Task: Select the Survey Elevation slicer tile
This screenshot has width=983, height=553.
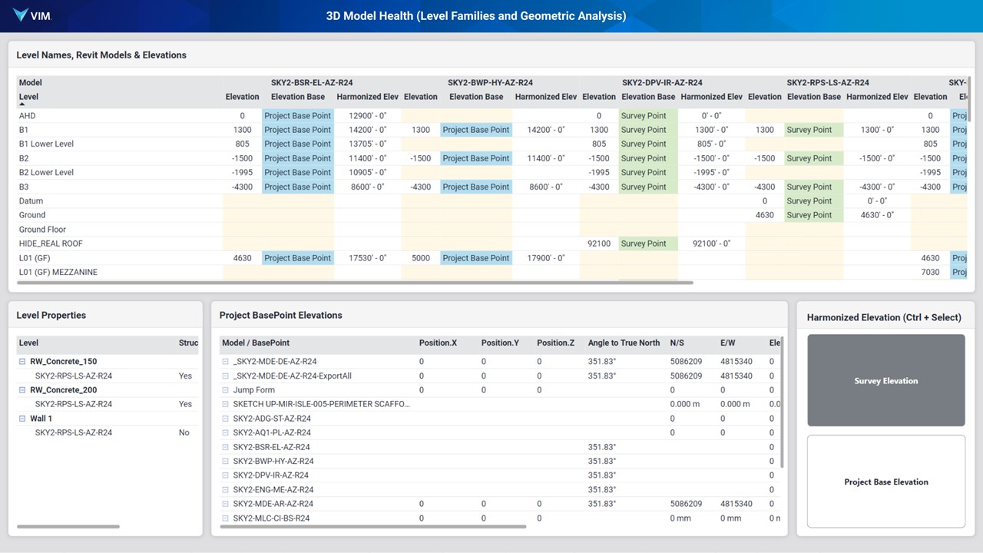Action: (x=885, y=380)
